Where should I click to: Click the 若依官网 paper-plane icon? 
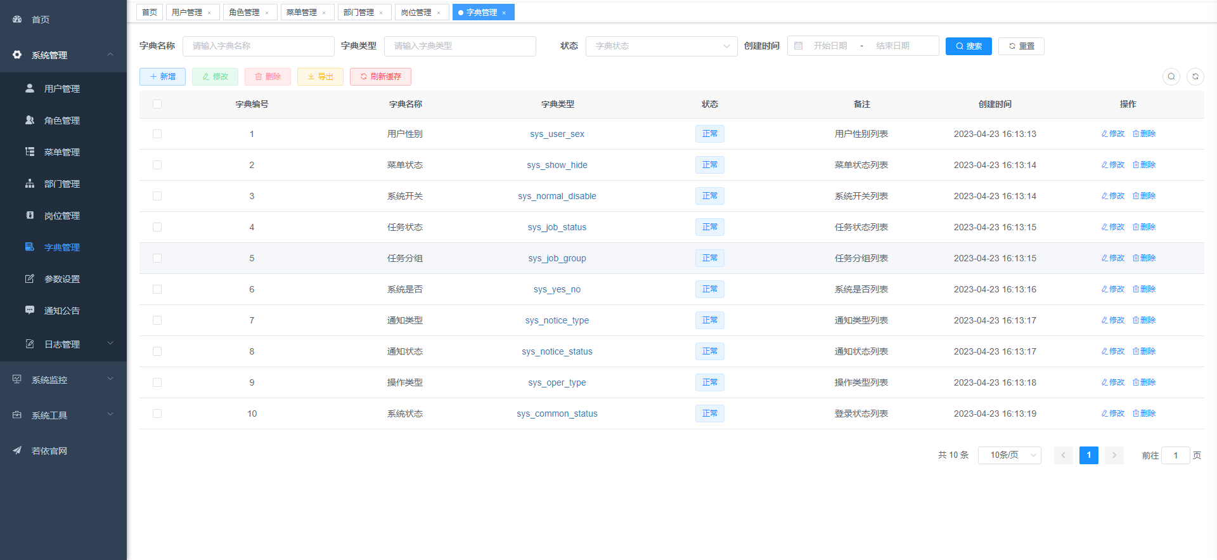[x=17, y=450]
